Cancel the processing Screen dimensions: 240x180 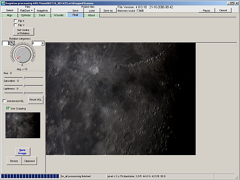[223, 10]
